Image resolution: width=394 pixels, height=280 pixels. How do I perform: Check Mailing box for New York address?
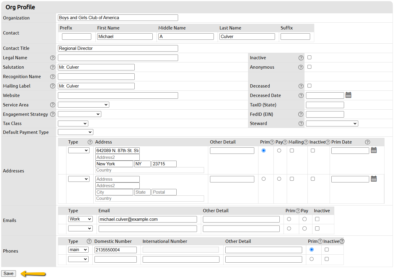tap(292, 151)
